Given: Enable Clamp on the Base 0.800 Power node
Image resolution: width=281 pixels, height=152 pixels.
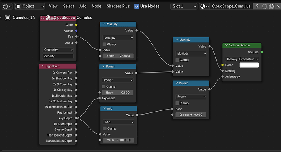Looking at the screenshot, I should (104, 86).
